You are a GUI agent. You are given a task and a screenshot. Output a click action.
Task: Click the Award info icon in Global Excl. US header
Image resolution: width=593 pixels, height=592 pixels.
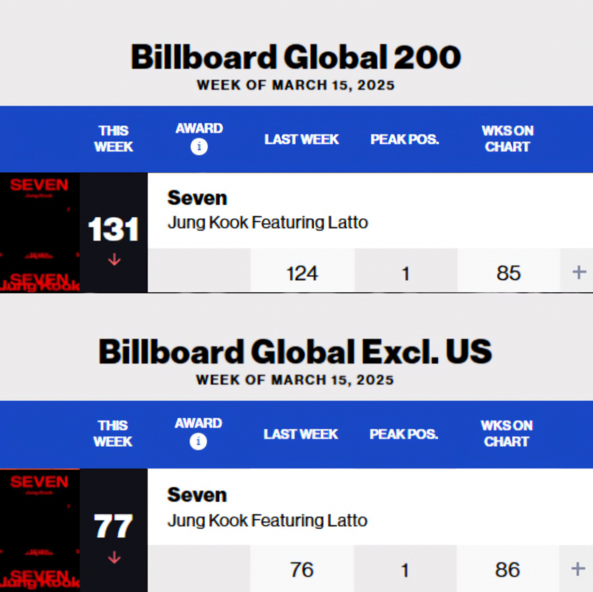[198, 442]
